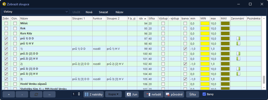
Task: Open the třetiny preset dropdown
Action: (36, 12)
